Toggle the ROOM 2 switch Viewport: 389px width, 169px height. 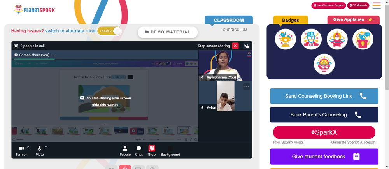tap(109, 31)
